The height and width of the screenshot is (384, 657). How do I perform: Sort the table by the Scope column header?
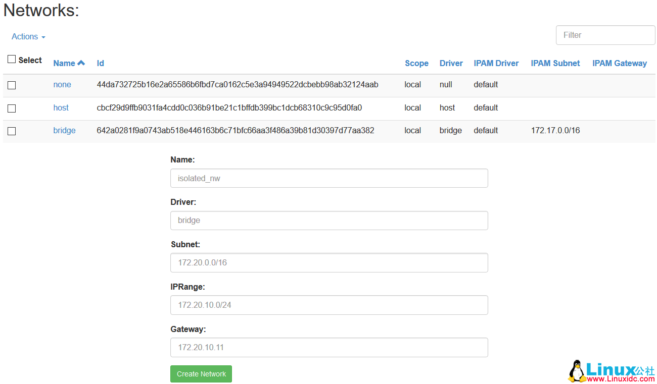[416, 63]
